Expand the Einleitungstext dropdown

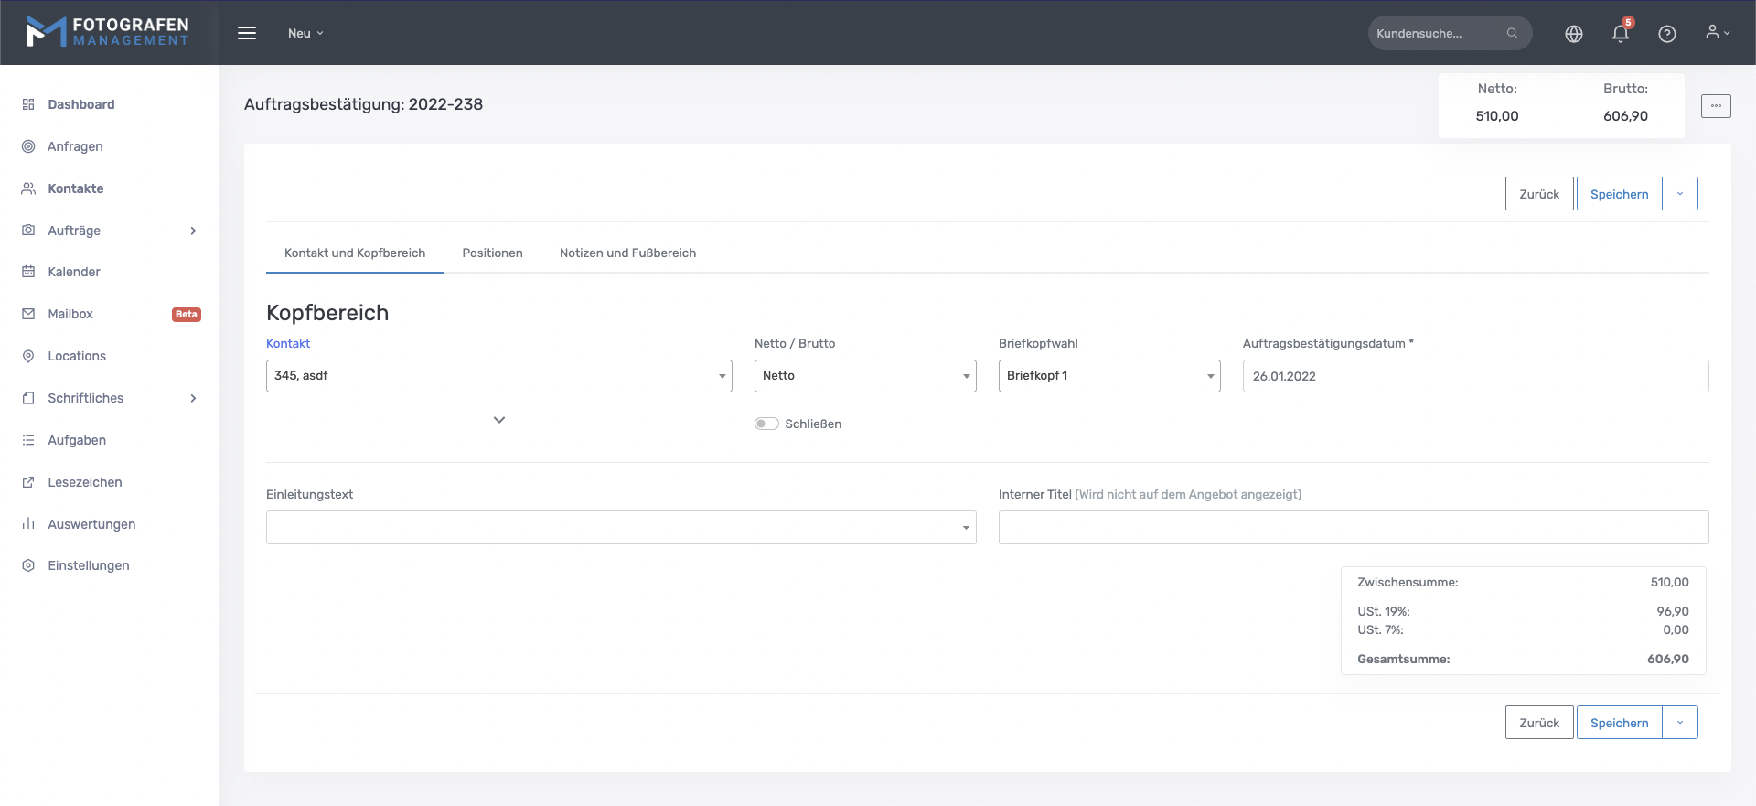[621, 528]
